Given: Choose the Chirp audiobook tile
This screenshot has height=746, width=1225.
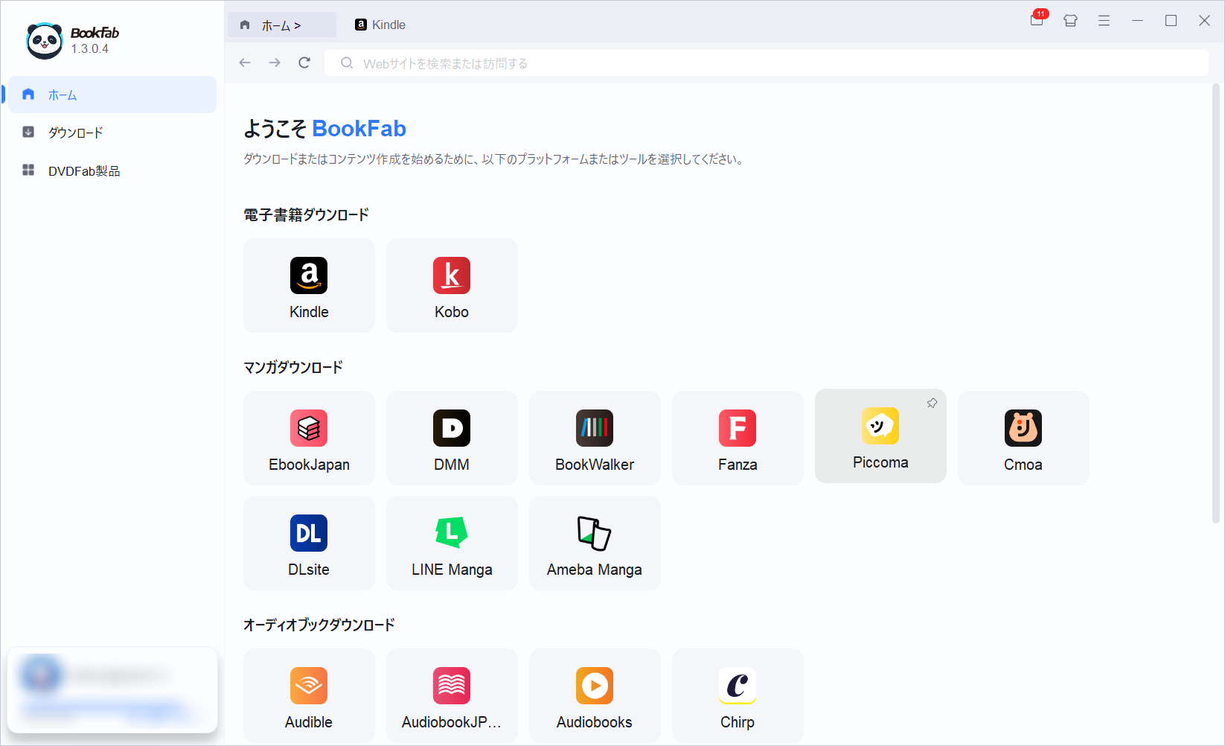Looking at the screenshot, I should (x=738, y=695).
